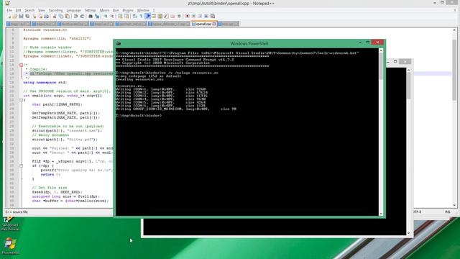Viewport: 460px width, 259px height.
Task: Toggle Show All Characters toolbar button
Action: click(141, 16)
